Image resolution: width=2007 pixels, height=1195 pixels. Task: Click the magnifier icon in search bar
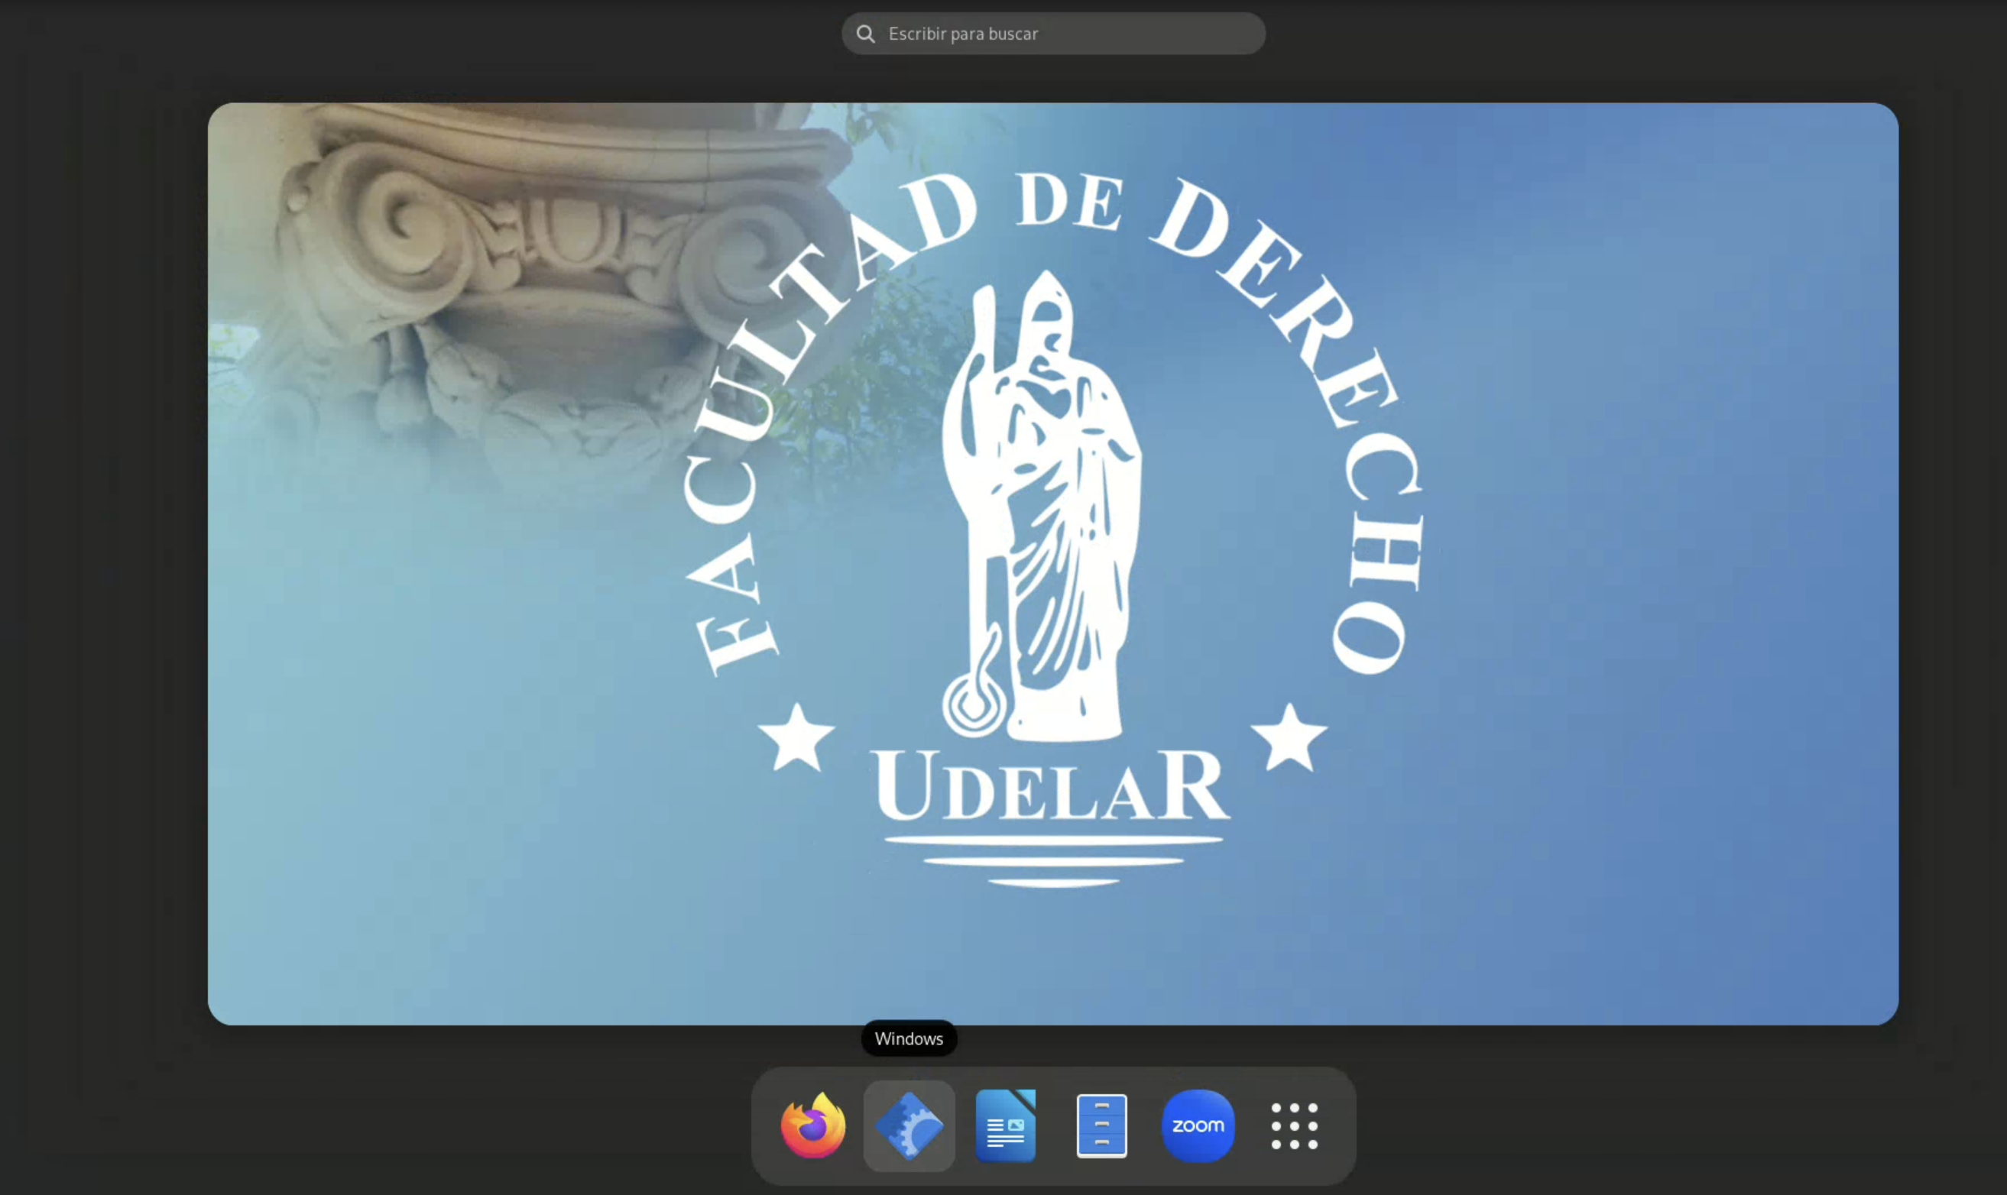point(866,34)
